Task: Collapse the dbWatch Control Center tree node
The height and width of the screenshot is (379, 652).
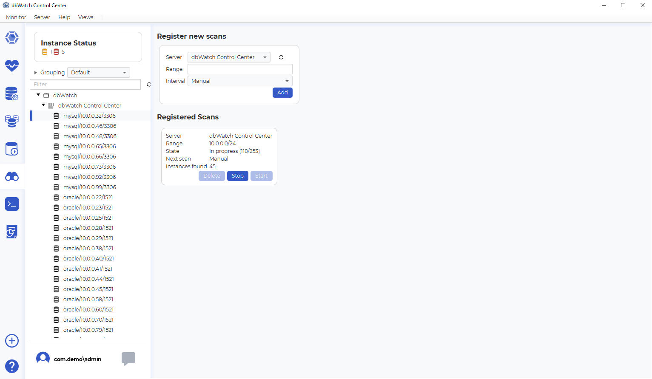Action: [x=43, y=105]
